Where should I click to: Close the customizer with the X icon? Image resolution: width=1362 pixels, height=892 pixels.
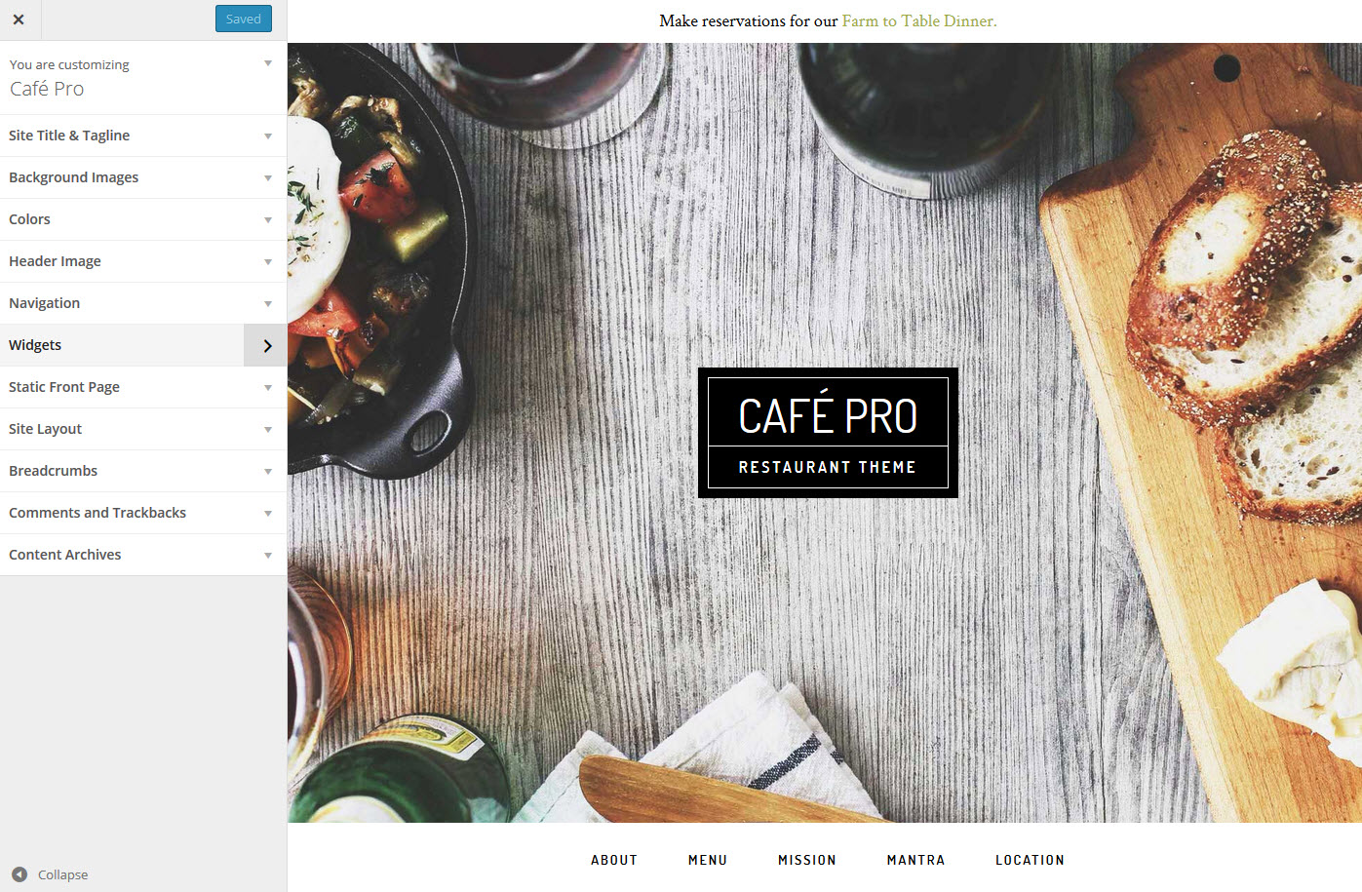click(x=19, y=19)
